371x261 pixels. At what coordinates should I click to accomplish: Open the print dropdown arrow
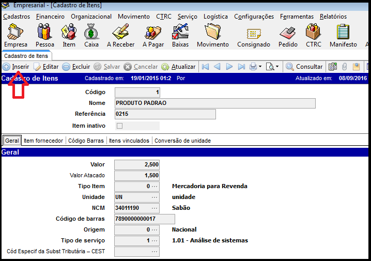point(260,67)
